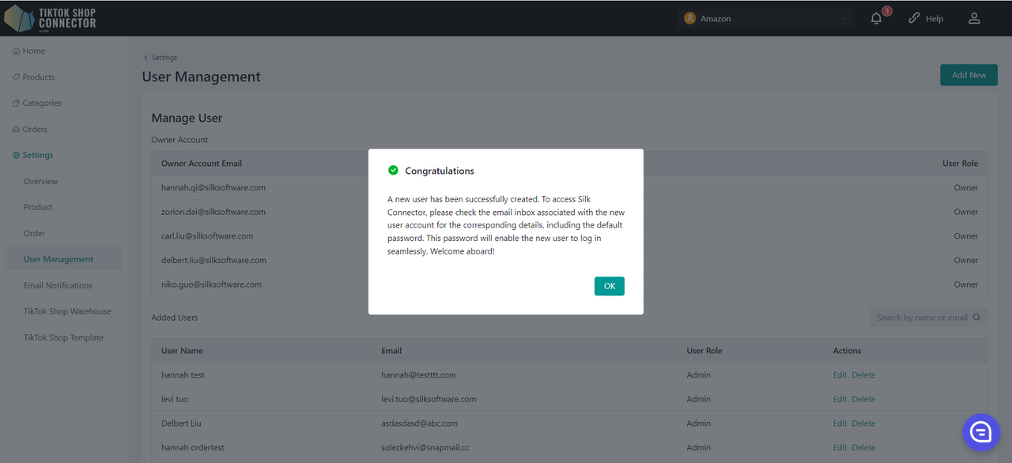The height and width of the screenshot is (463, 1012).
Task: Open the user profile icon
Action: coord(974,18)
